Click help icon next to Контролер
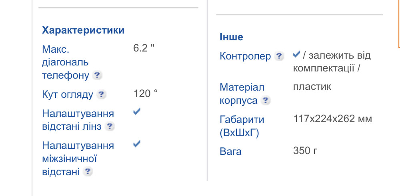 point(280,56)
